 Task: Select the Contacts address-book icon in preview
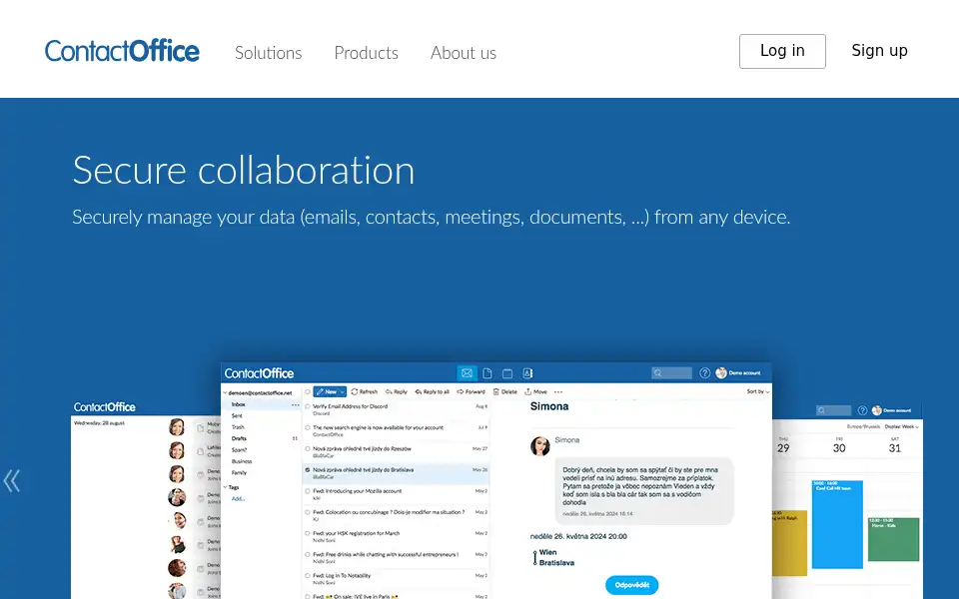(527, 372)
